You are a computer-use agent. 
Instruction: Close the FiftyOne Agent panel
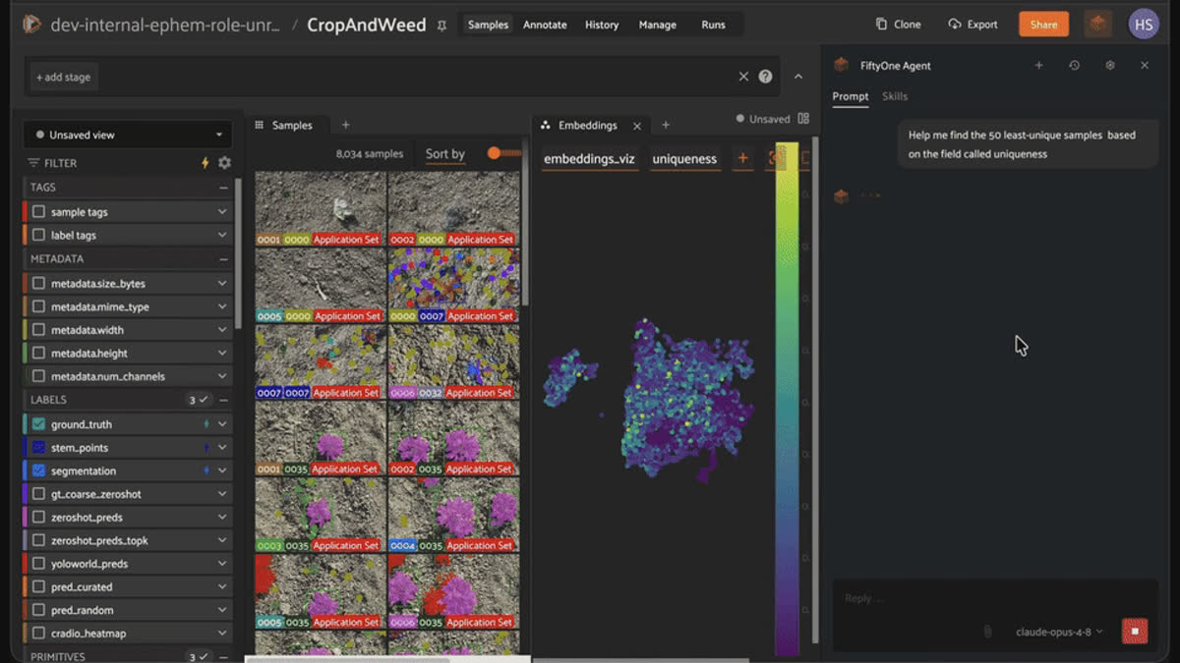1145,66
